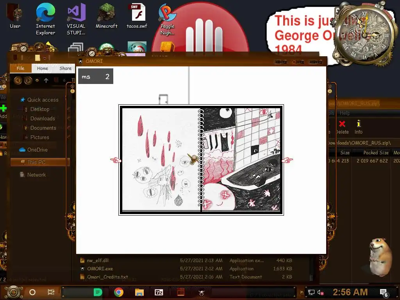Select the Omori_Credits.txt file row
400x300 pixels.
pos(186,277)
